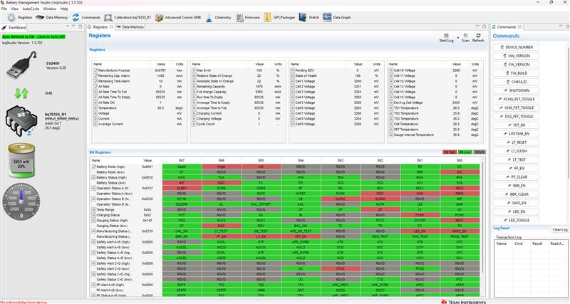Open the File menu

4,9
